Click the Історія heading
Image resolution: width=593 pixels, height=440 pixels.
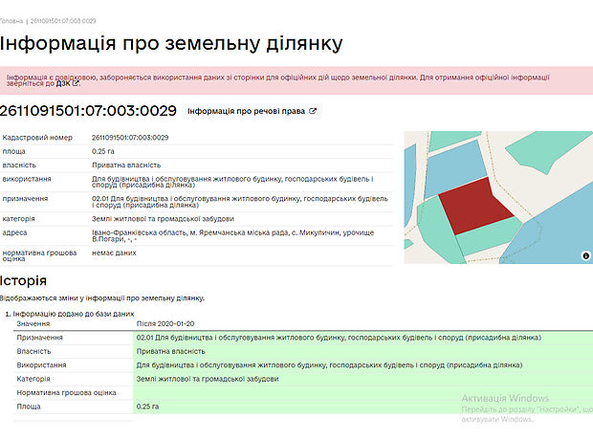(x=23, y=280)
